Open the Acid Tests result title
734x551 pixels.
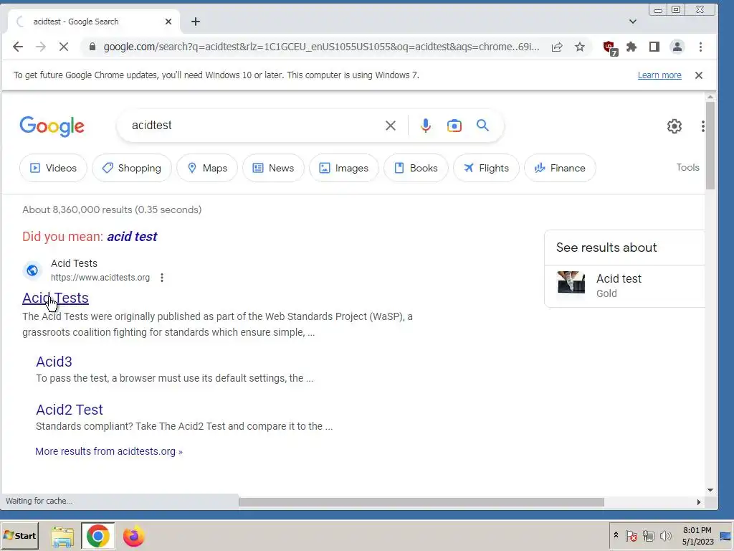click(55, 298)
